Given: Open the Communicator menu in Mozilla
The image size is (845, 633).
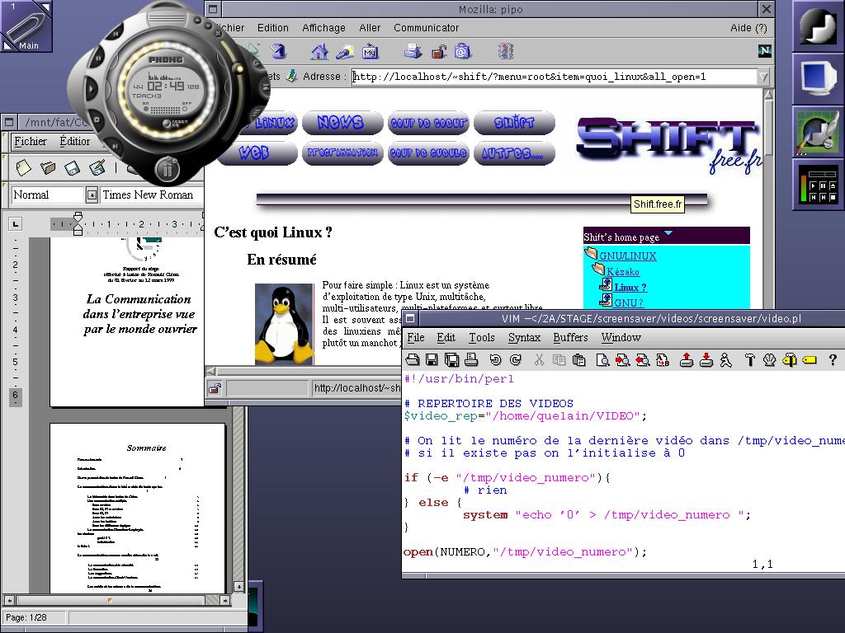Looking at the screenshot, I should tap(426, 27).
